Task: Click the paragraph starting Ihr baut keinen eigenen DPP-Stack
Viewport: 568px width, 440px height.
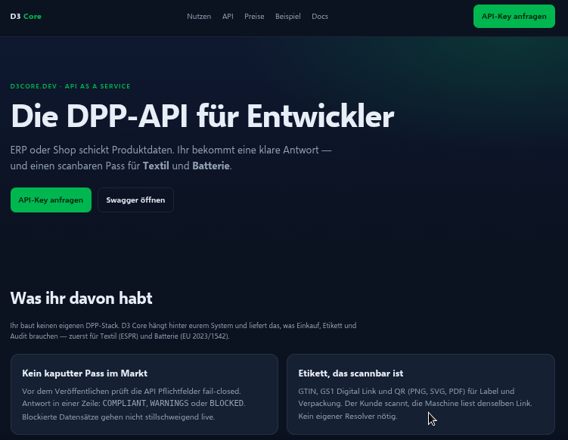Action: coord(183,330)
